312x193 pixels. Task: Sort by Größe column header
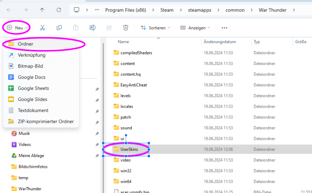(x=301, y=42)
